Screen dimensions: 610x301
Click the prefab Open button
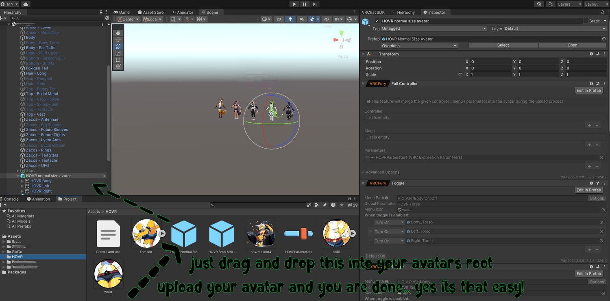[x=572, y=45]
